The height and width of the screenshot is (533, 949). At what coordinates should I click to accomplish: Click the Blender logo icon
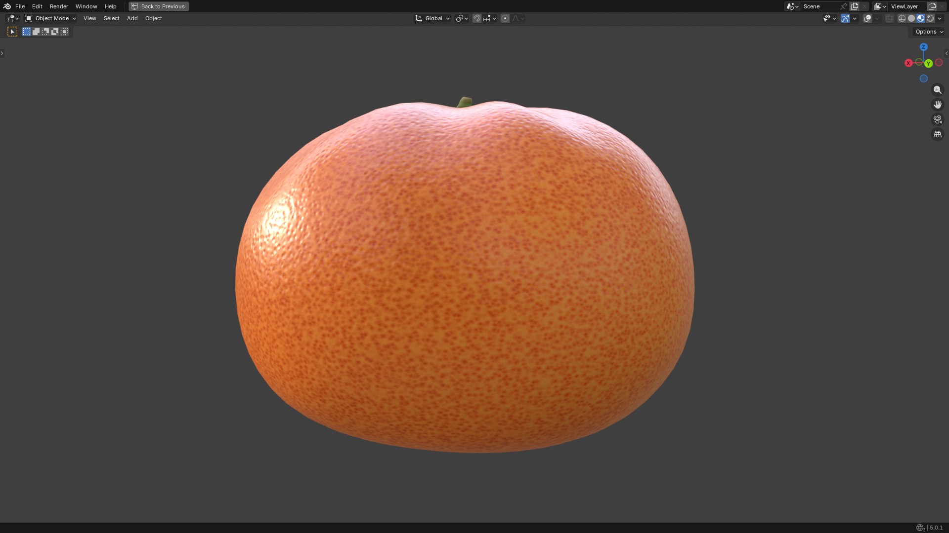(7, 6)
